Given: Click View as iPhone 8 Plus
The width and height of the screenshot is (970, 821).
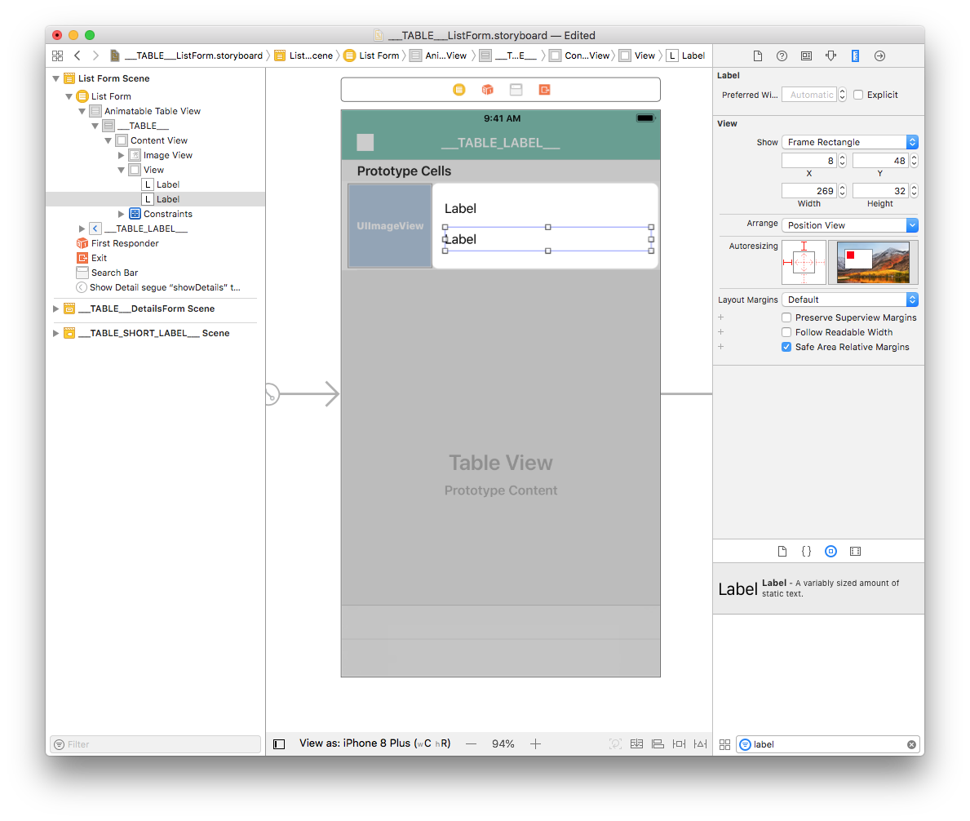Looking at the screenshot, I should pos(375,743).
